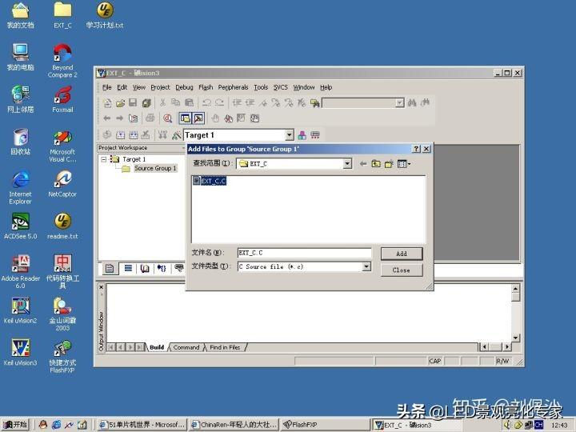
Task: Go back to last folder in dialog
Action: tap(363, 164)
